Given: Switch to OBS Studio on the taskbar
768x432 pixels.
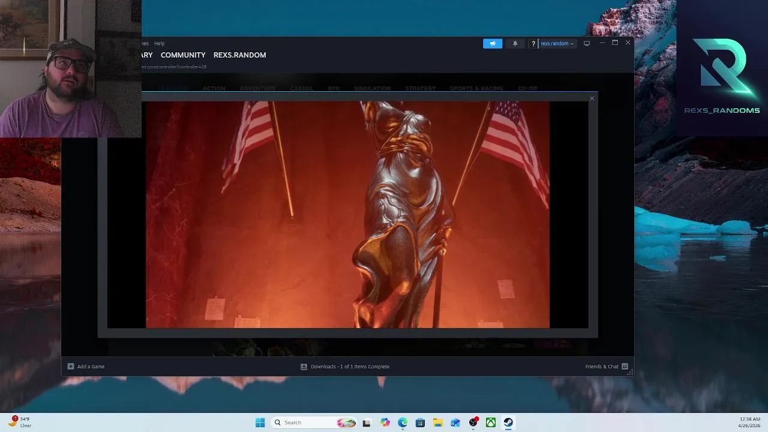Looking at the screenshot, I should pyautogui.click(x=473, y=422).
